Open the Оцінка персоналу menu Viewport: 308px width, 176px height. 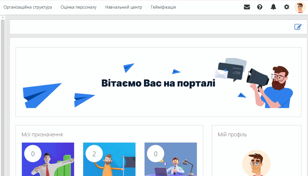tap(79, 7)
